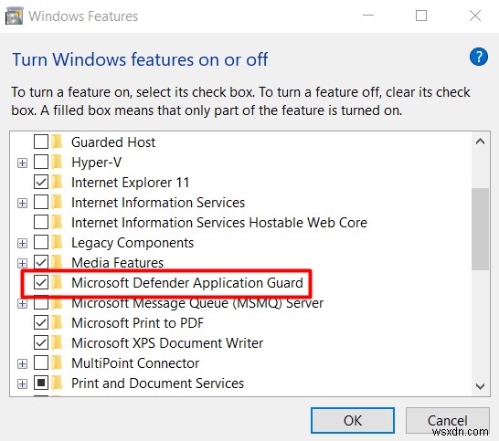Select the Guarded Host label
Viewport: 499px width, 441px height.
coord(113,142)
